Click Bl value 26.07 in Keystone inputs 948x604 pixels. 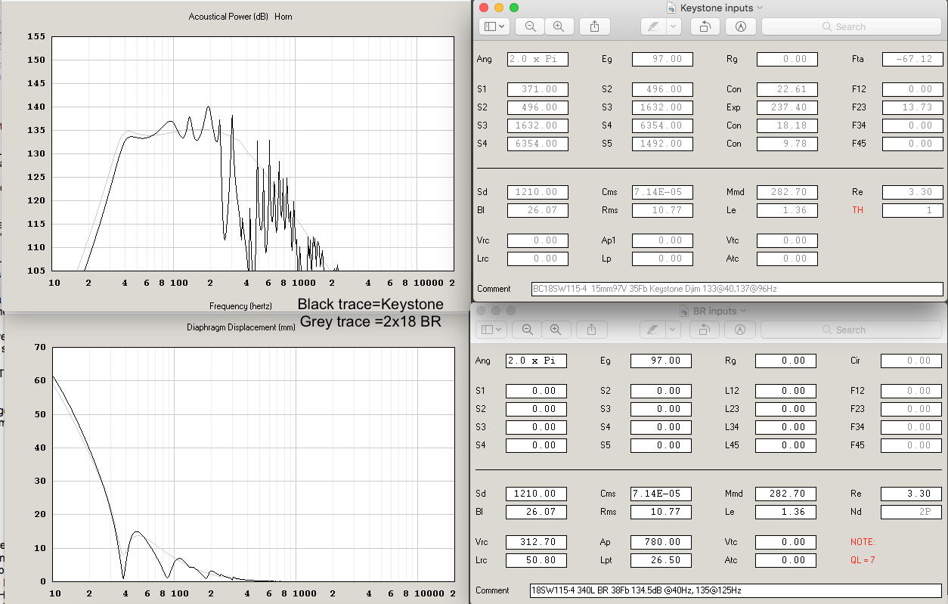538,210
